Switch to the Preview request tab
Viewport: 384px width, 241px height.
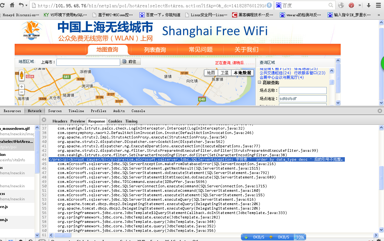tap(78, 121)
